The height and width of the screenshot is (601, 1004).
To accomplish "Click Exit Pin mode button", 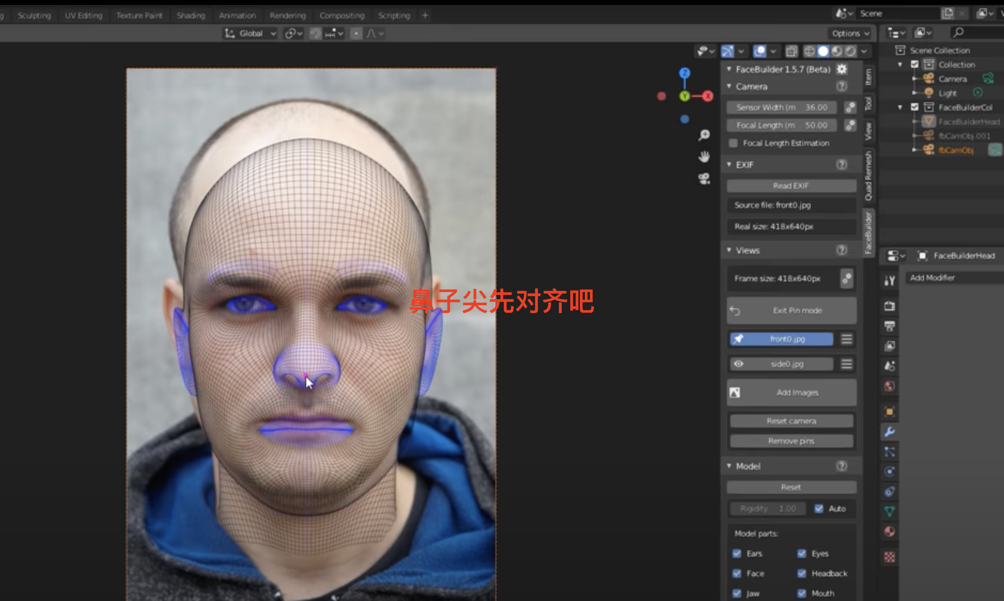I will (x=791, y=311).
